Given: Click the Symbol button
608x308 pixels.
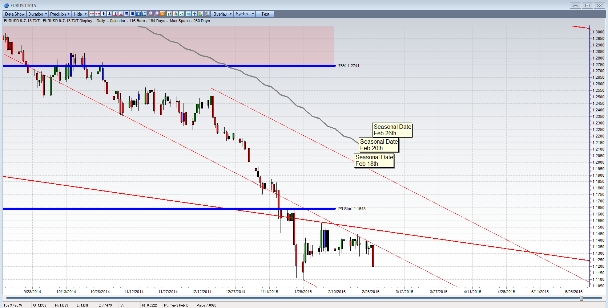Looking at the screenshot, I should click(242, 14).
